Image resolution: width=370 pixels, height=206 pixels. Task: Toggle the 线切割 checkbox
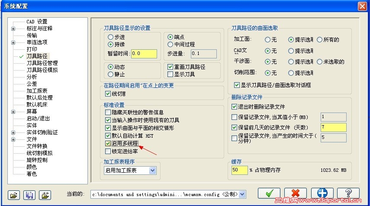point(108,93)
